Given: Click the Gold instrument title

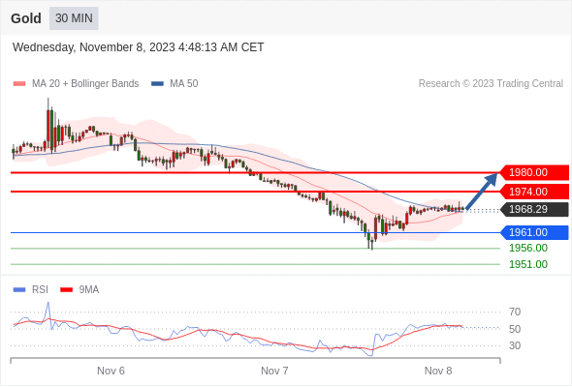Looking at the screenshot, I should [x=26, y=18].
